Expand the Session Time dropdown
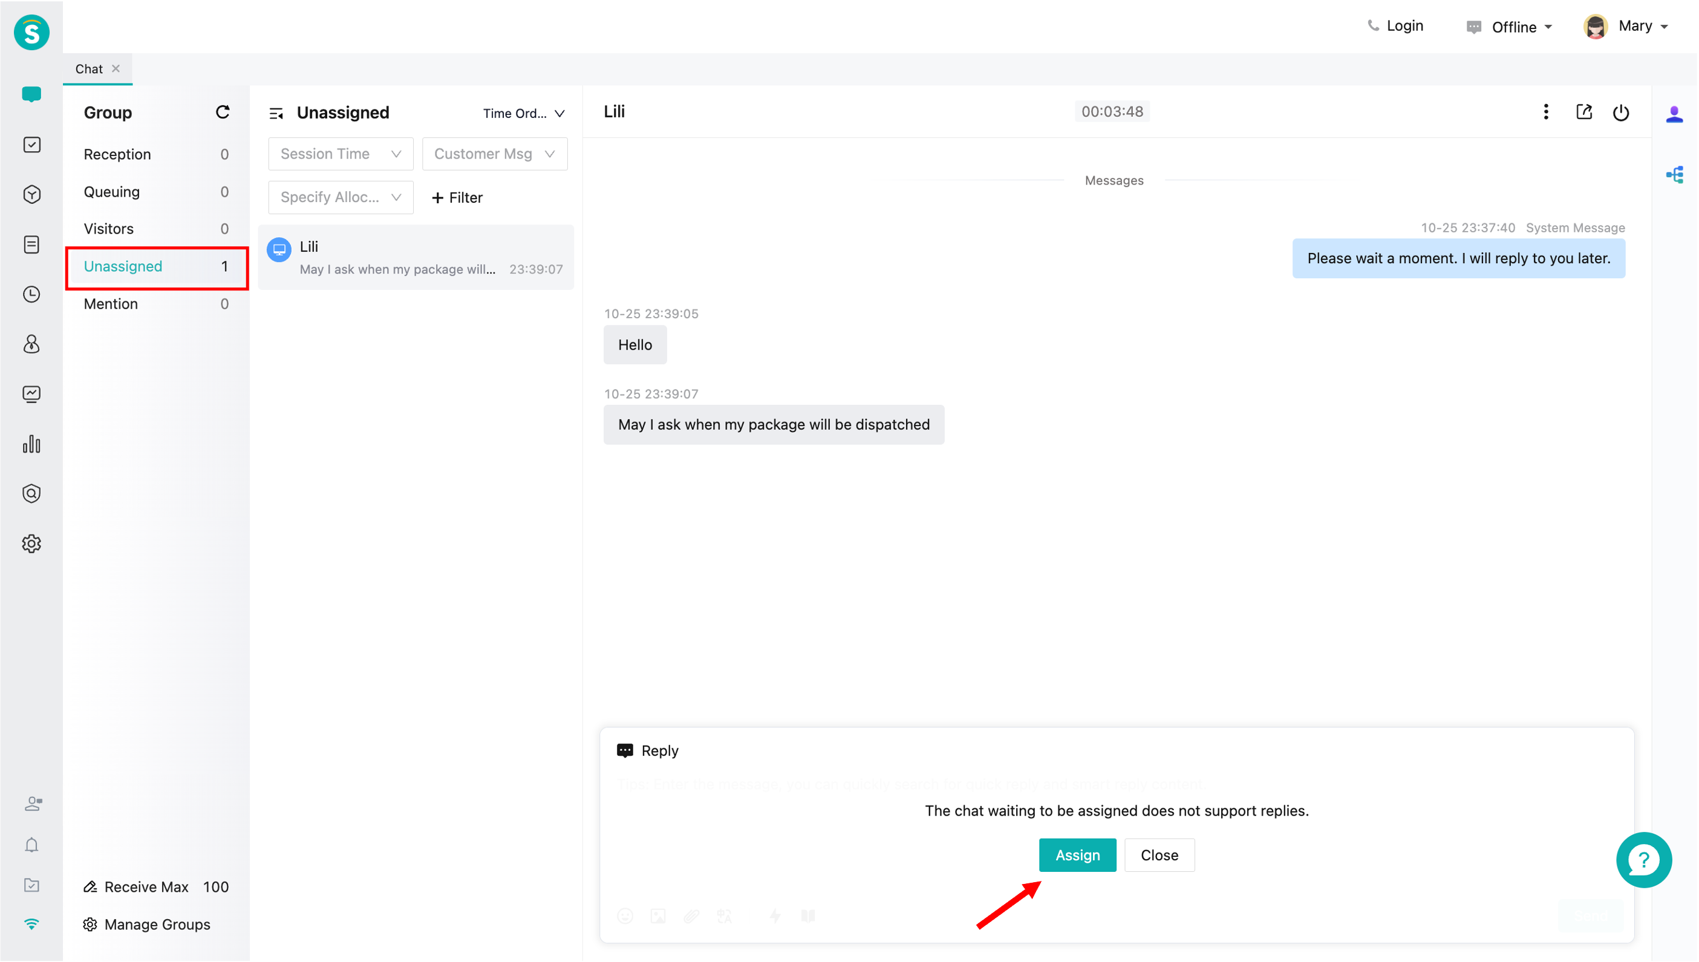 pyautogui.click(x=340, y=154)
